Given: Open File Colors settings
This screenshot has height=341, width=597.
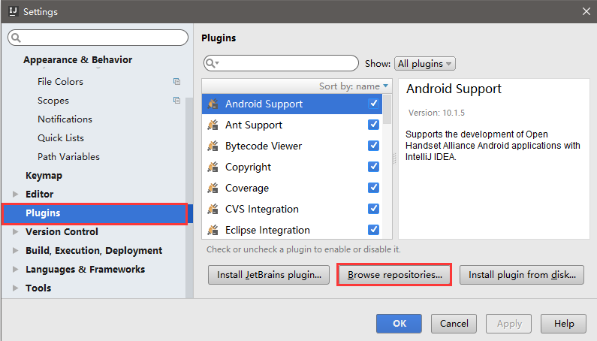Looking at the screenshot, I should tap(60, 82).
